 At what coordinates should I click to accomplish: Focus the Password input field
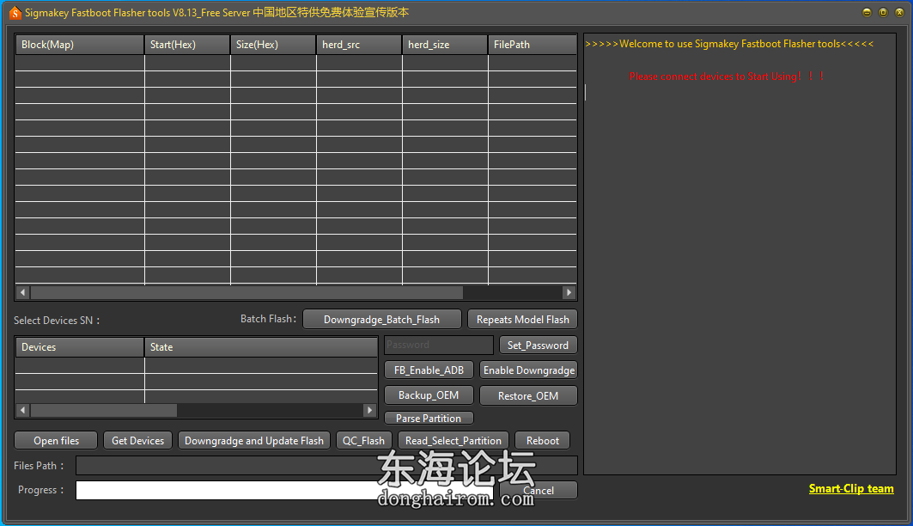pyautogui.click(x=438, y=345)
